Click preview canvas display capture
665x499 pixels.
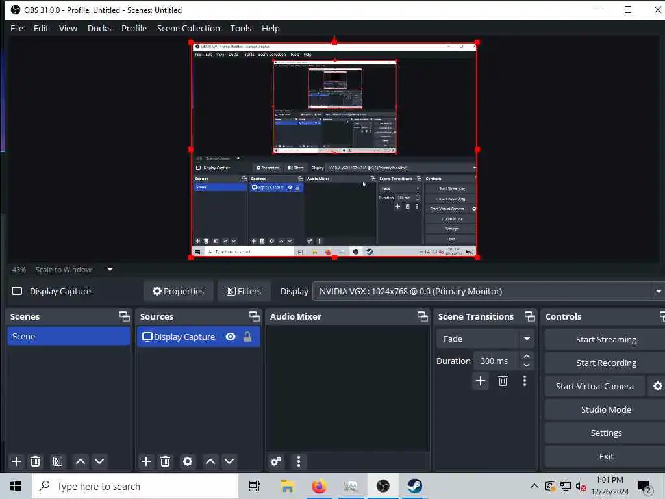334,149
